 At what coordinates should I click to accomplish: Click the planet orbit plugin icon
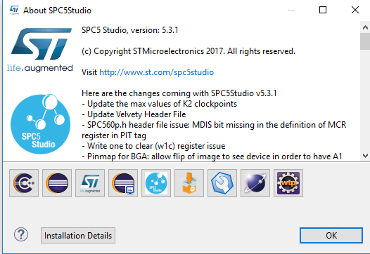click(255, 183)
